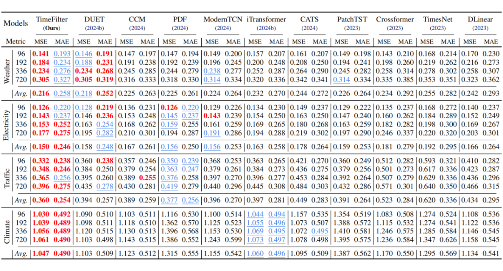The height and width of the screenshot is (271, 503).
Task: Click the Models label in header
Action: (16, 23)
